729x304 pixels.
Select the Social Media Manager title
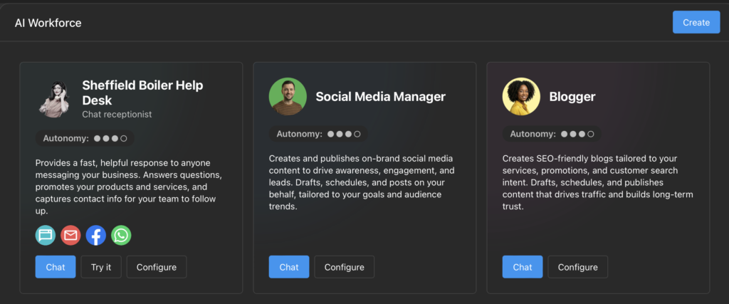(380, 96)
